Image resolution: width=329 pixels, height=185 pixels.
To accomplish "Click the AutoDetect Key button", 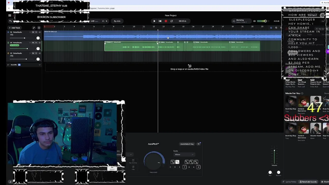I will click(187, 144).
